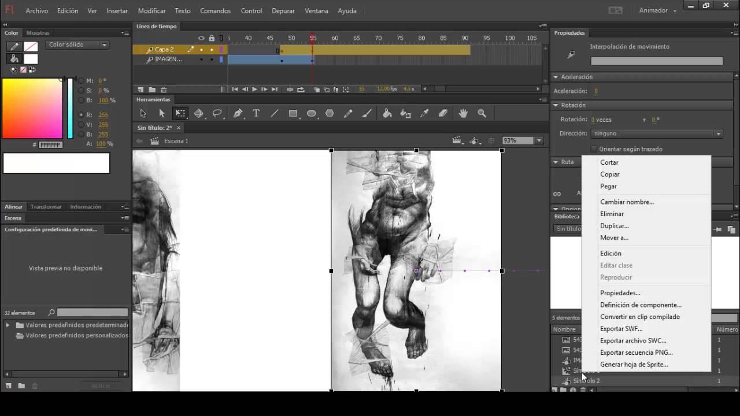The width and height of the screenshot is (740, 416).
Task: Select the Hand tool
Action: point(463,114)
